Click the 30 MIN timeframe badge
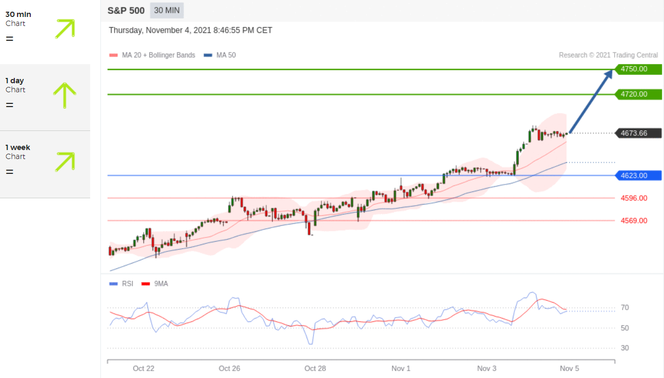Viewport: 664px width, 378px height. 167,11
